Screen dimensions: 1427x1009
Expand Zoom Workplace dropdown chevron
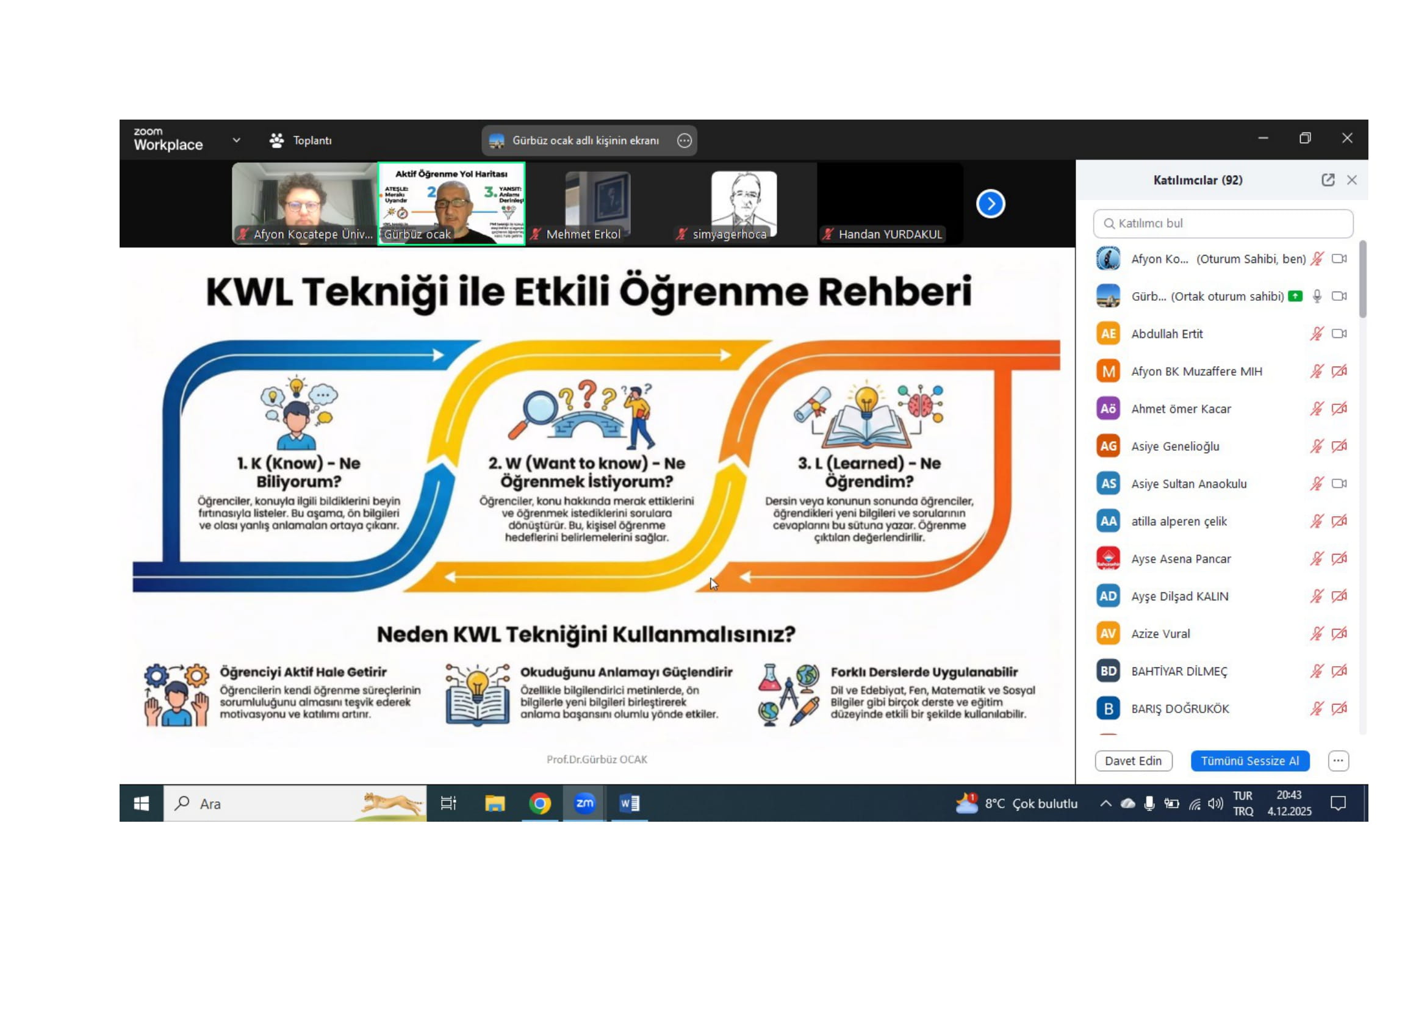(x=236, y=140)
